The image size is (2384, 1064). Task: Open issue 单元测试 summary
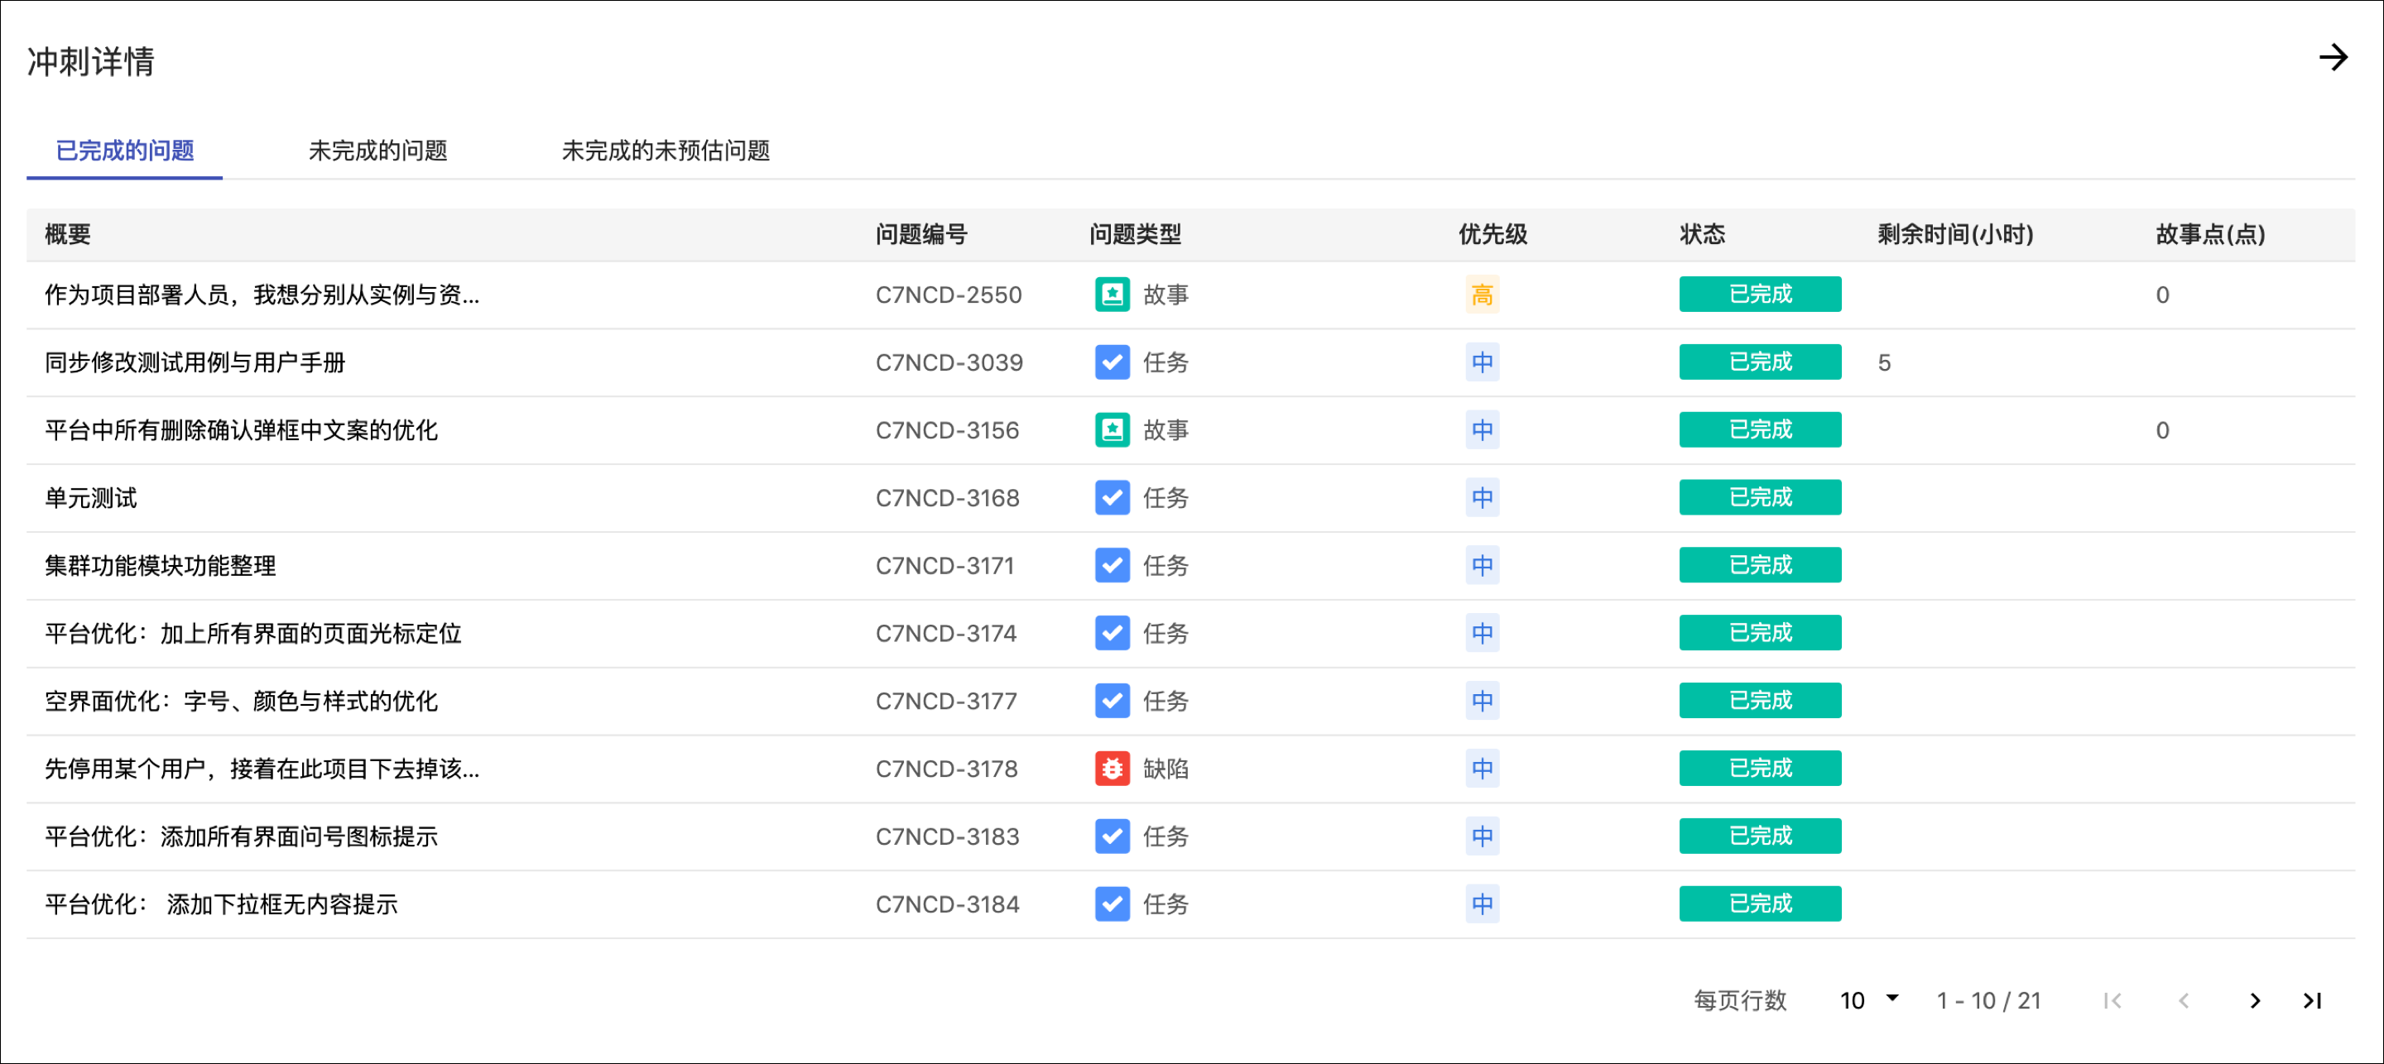[x=91, y=498]
